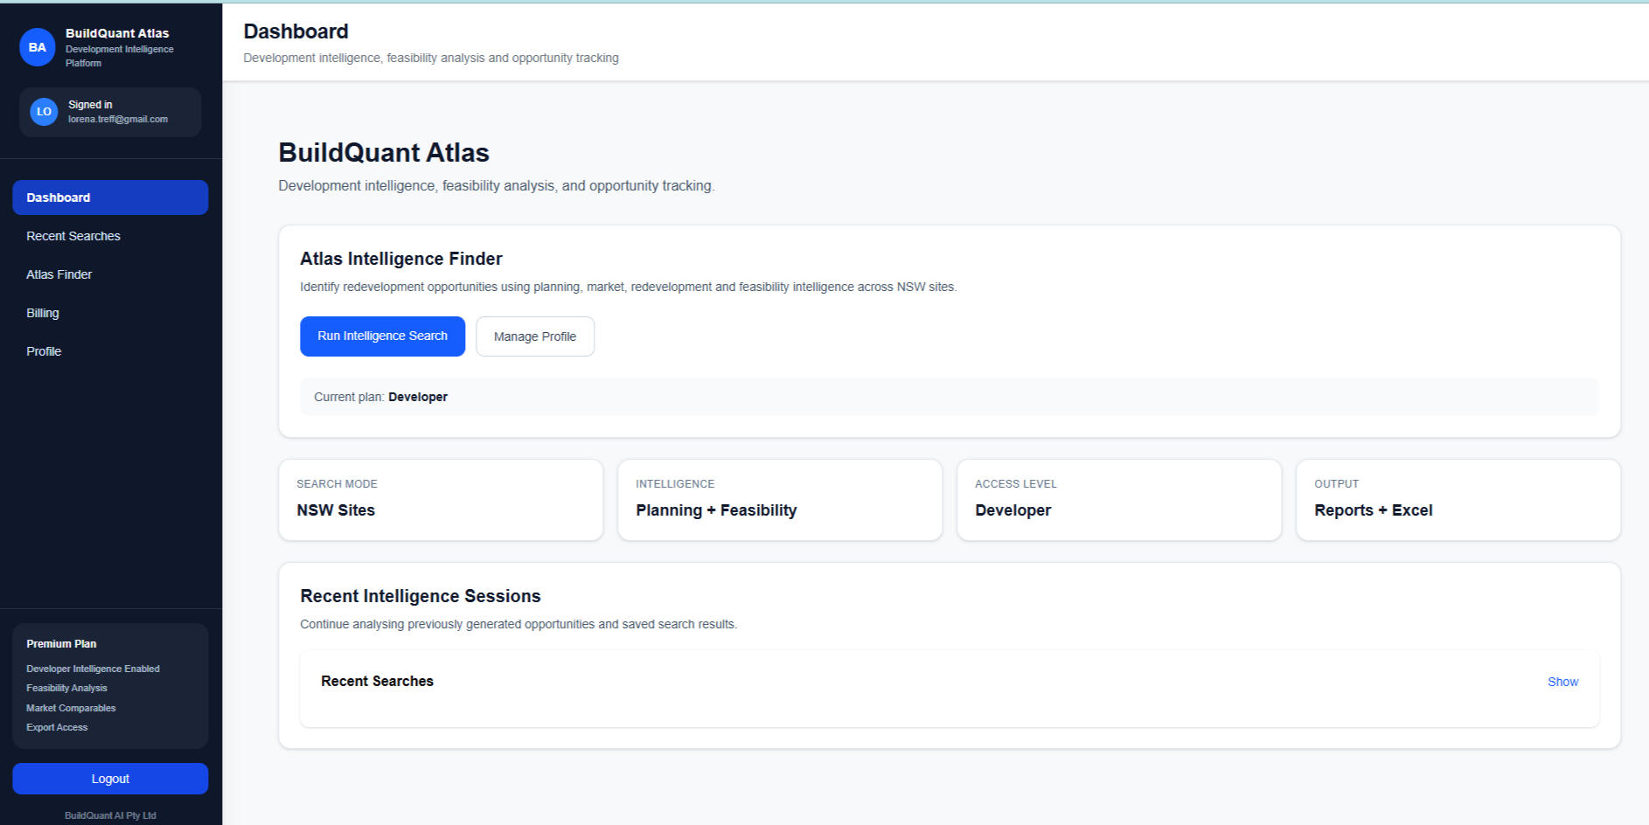This screenshot has width=1649, height=825.
Task: Open the Billing page
Action: [110, 313]
